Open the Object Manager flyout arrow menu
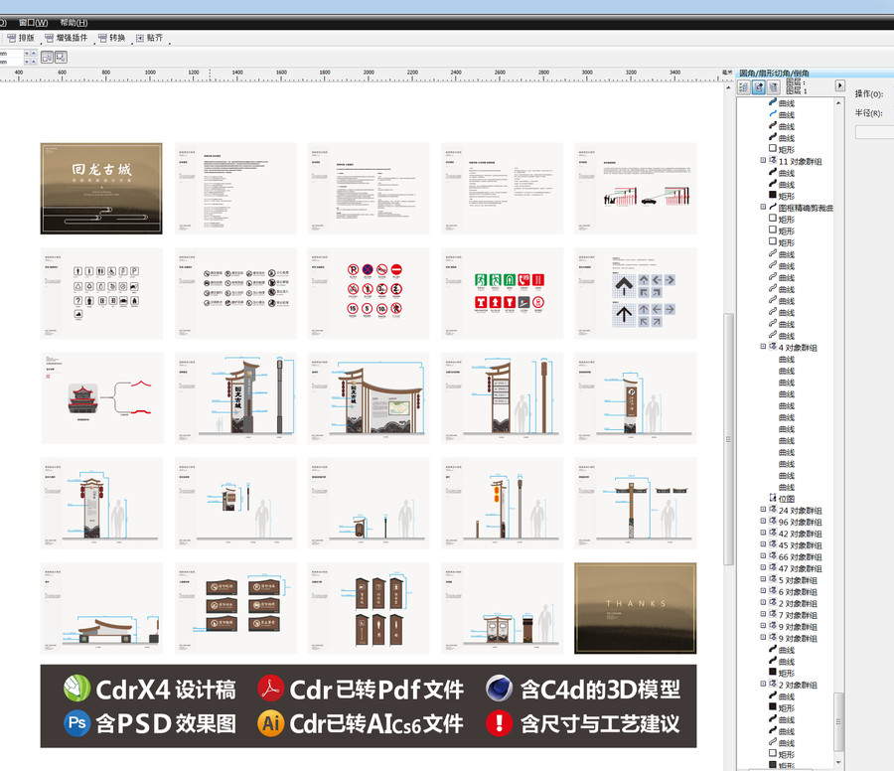The image size is (894, 771). click(839, 85)
